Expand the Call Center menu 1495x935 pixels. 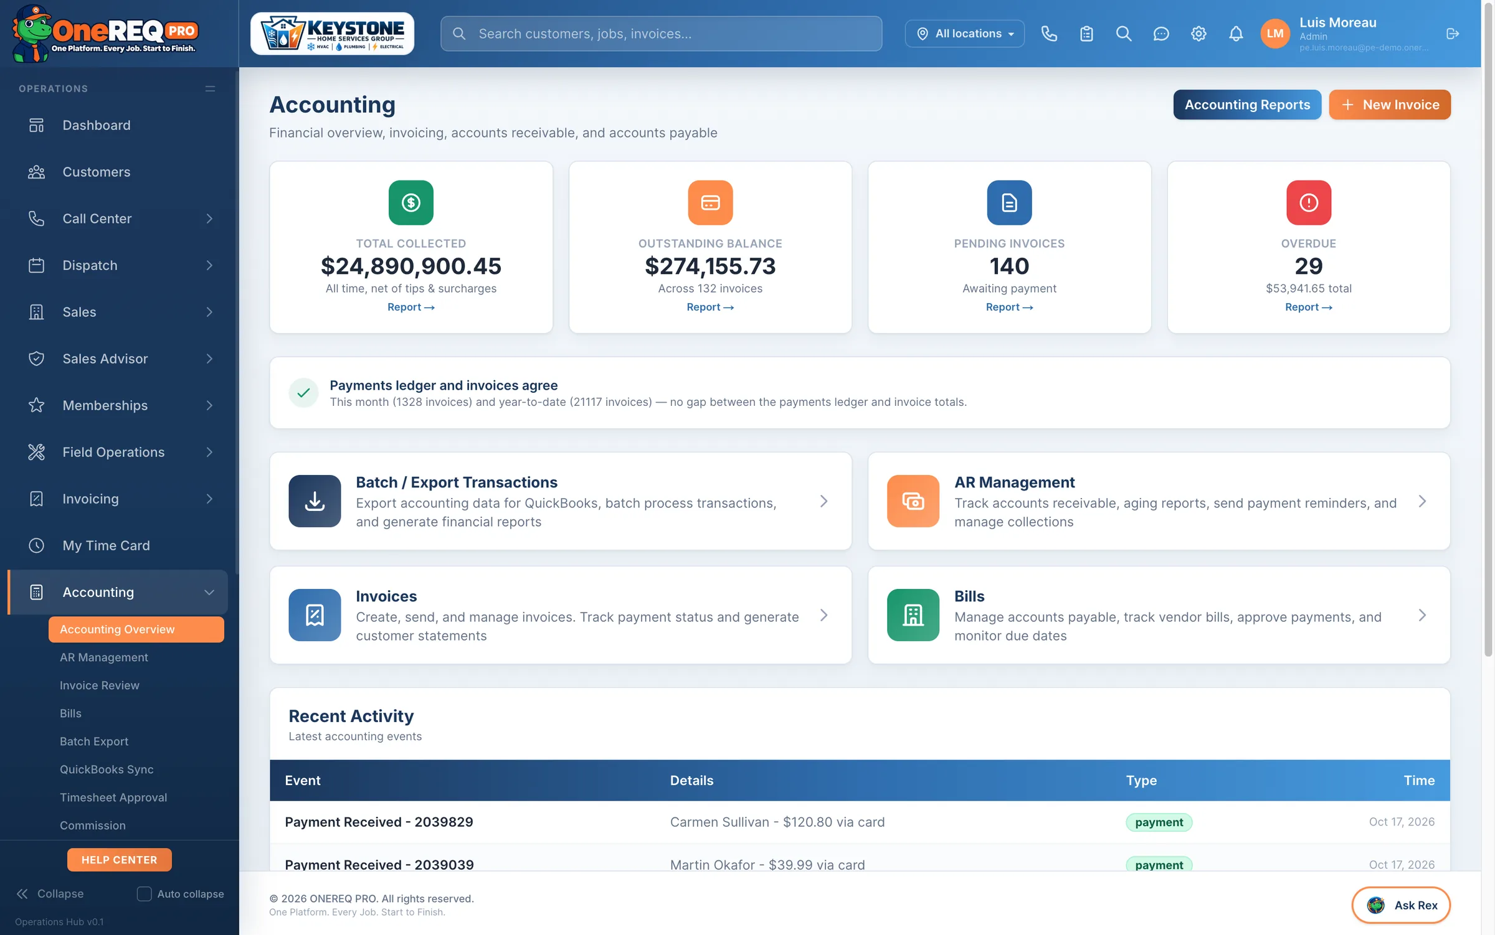pyautogui.click(x=118, y=218)
